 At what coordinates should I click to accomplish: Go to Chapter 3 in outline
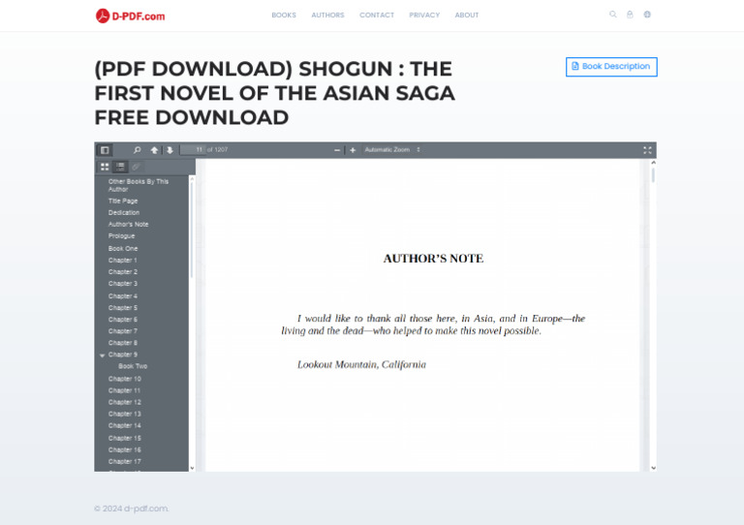(122, 283)
